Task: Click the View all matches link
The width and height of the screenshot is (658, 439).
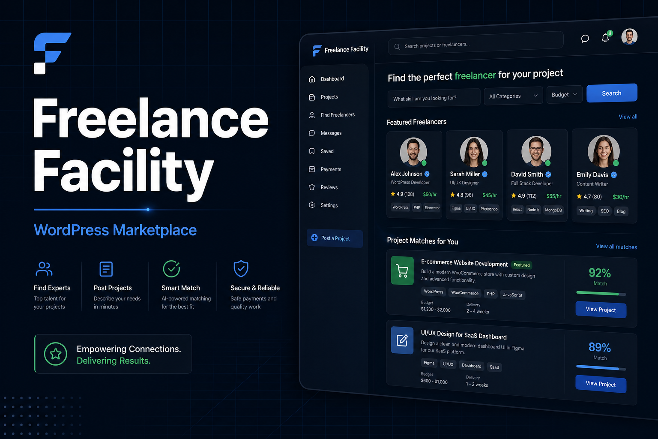Action: pyautogui.click(x=616, y=247)
